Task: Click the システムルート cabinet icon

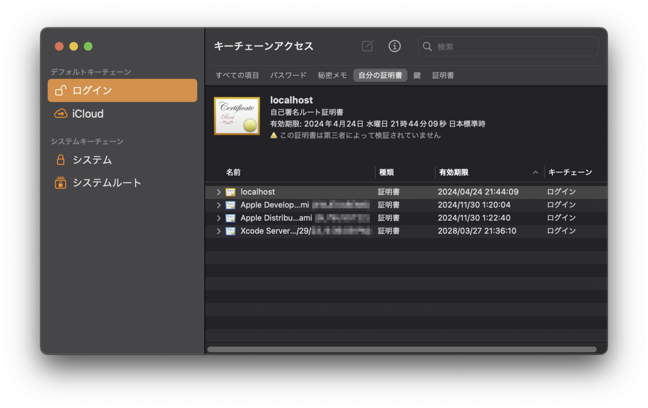Action: [x=60, y=183]
